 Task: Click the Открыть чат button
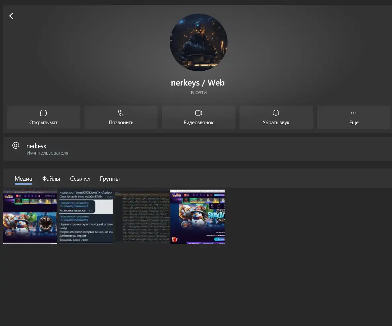[x=43, y=117]
